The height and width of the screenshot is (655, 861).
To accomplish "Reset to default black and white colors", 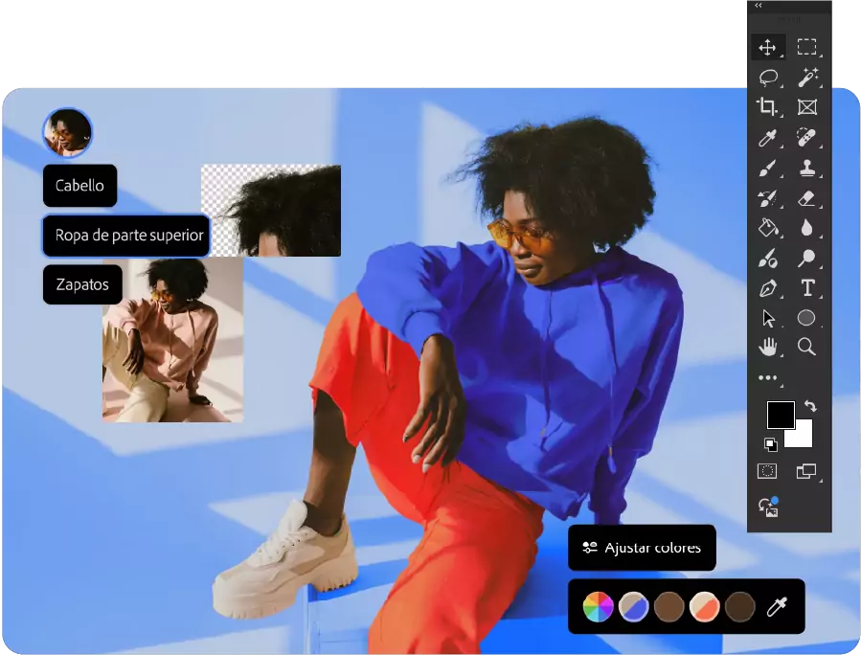I will tap(770, 444).
